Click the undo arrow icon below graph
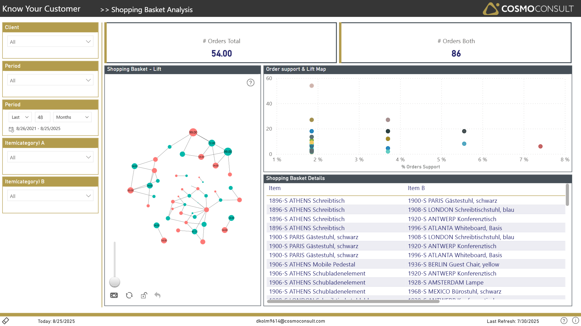The image size is (581, 326). coord(157,295)
